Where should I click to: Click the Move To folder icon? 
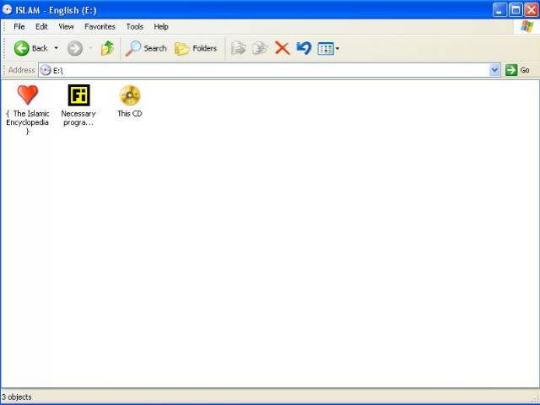(x=239, y=48)
